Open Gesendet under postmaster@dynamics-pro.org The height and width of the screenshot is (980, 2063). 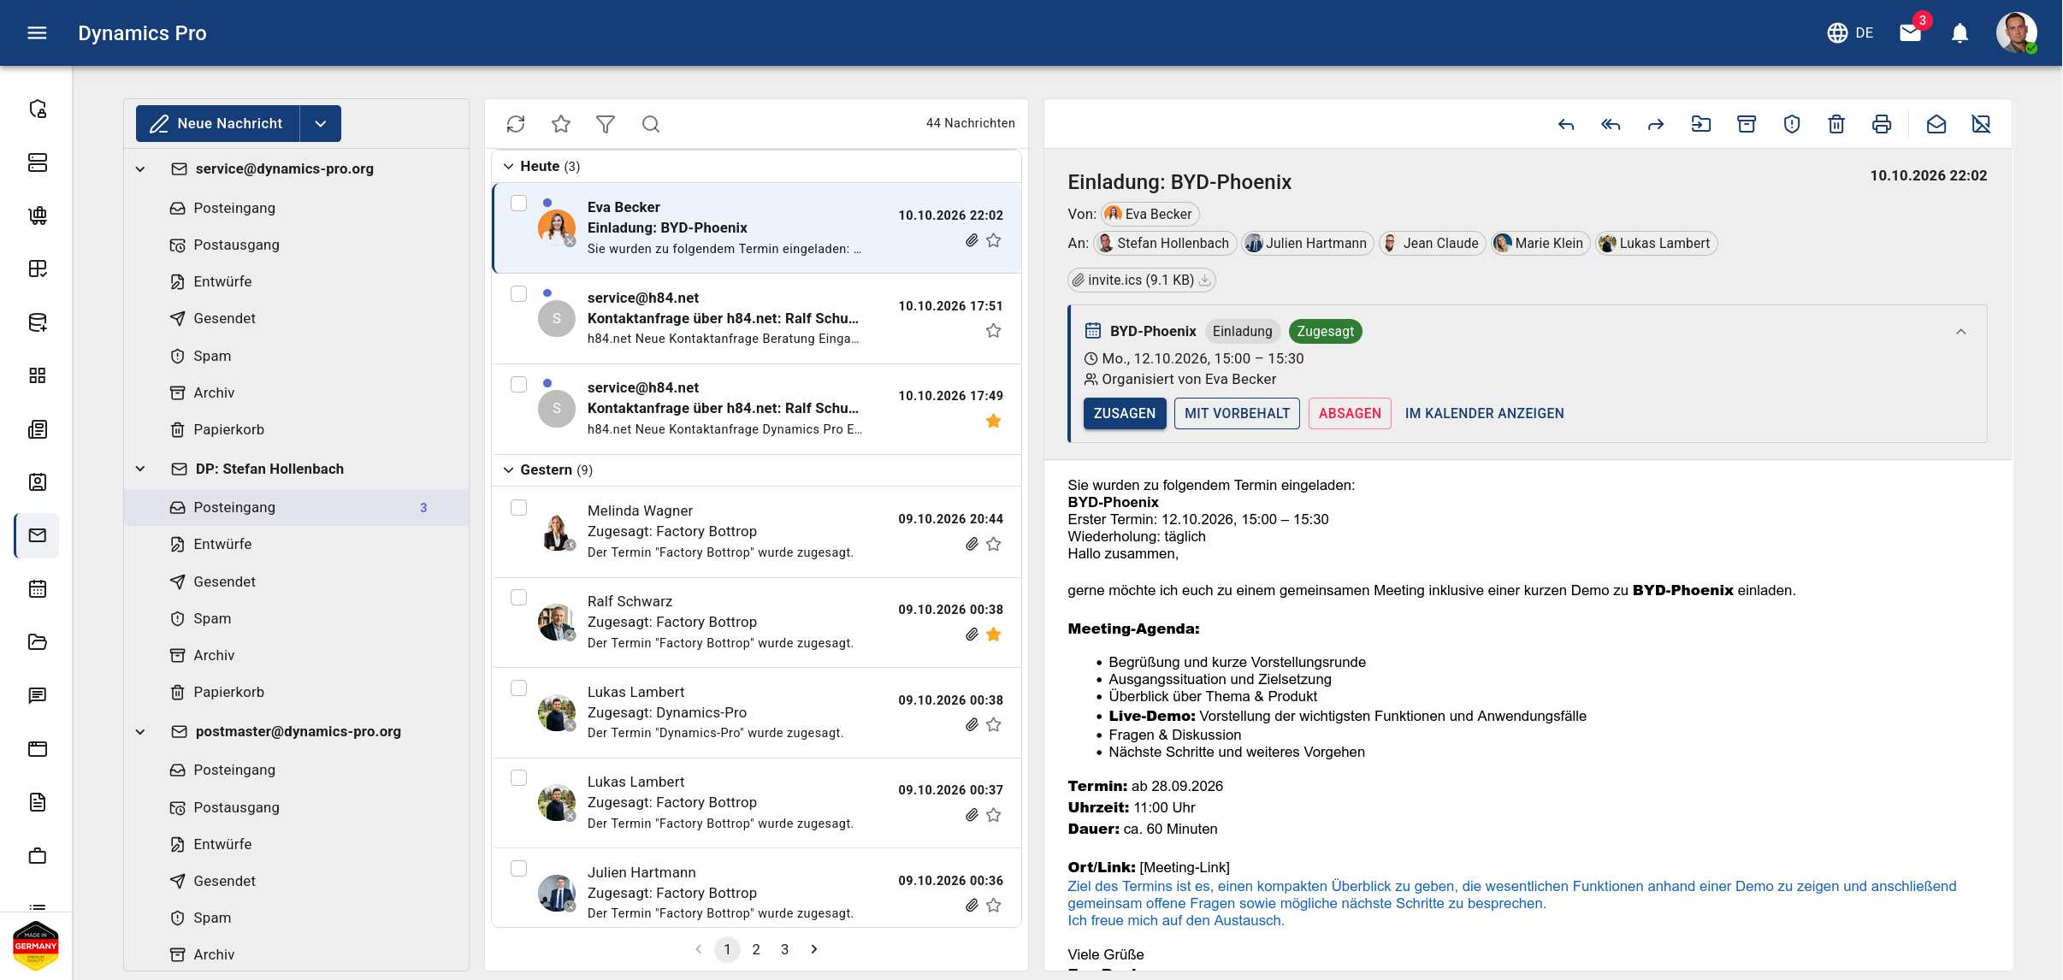click(296, 881)
